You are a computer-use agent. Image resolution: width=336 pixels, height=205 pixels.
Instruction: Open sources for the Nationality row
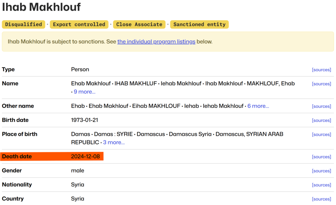(321, 185)
